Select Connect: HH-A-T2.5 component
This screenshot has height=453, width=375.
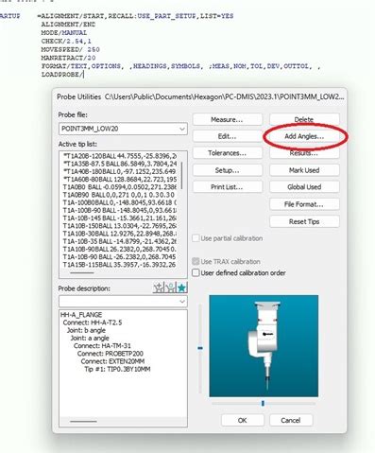[x=93, y=322]
